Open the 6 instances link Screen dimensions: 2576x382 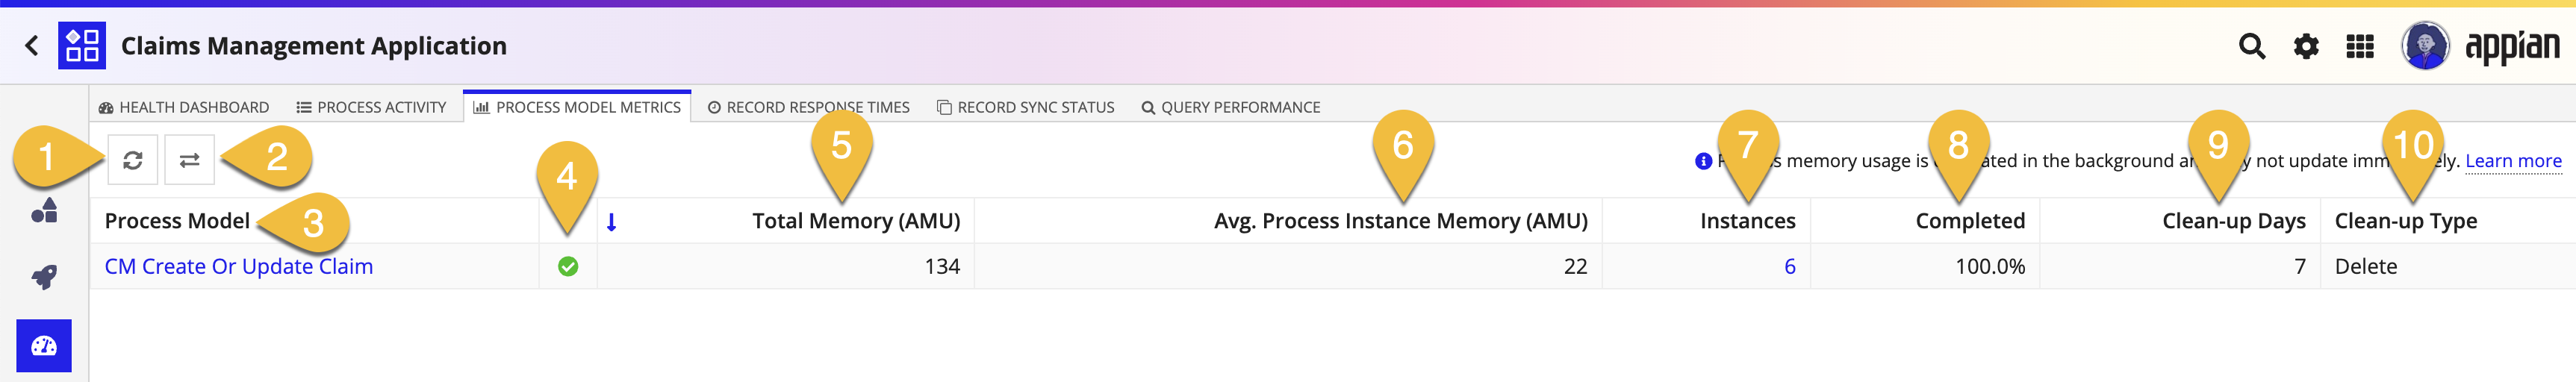tap(1789, 267)
